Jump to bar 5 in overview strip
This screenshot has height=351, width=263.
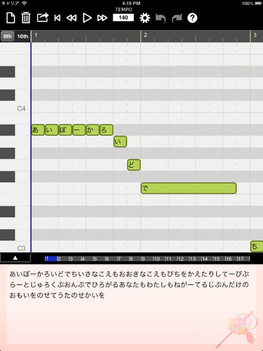[99, 259]
